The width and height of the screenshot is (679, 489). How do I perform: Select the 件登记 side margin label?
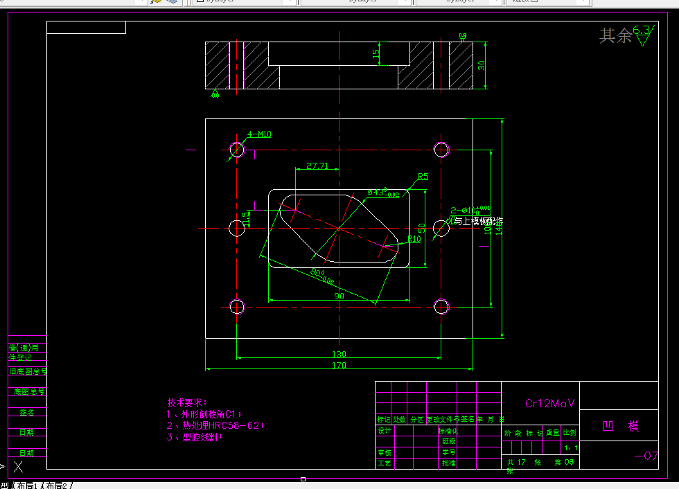[x=20, y=357]
